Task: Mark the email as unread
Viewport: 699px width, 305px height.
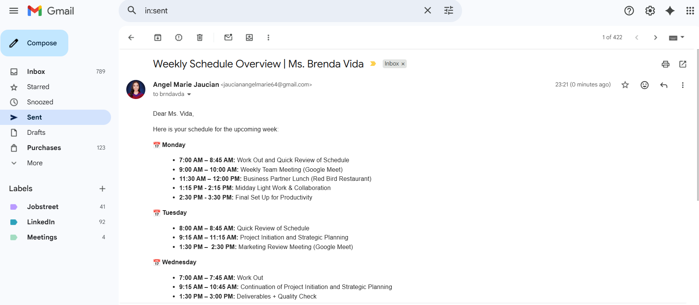Action: pos(228,37)
